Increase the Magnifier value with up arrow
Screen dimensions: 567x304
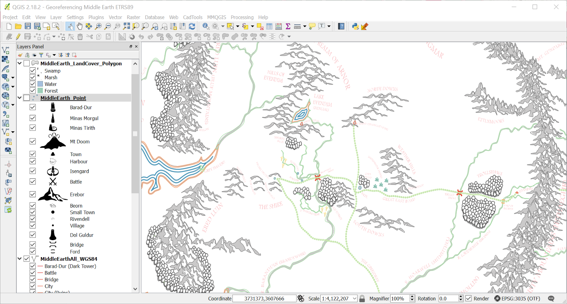tap(412, 297)
